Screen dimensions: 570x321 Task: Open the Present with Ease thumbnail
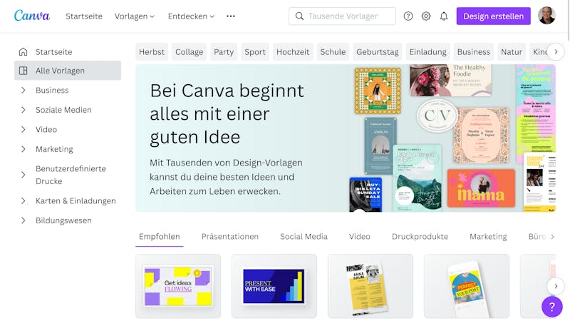[x=274, y=286]
